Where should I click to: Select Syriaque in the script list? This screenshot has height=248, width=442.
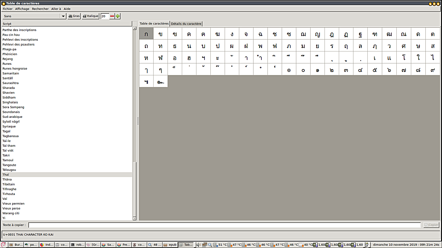[67, 126]
